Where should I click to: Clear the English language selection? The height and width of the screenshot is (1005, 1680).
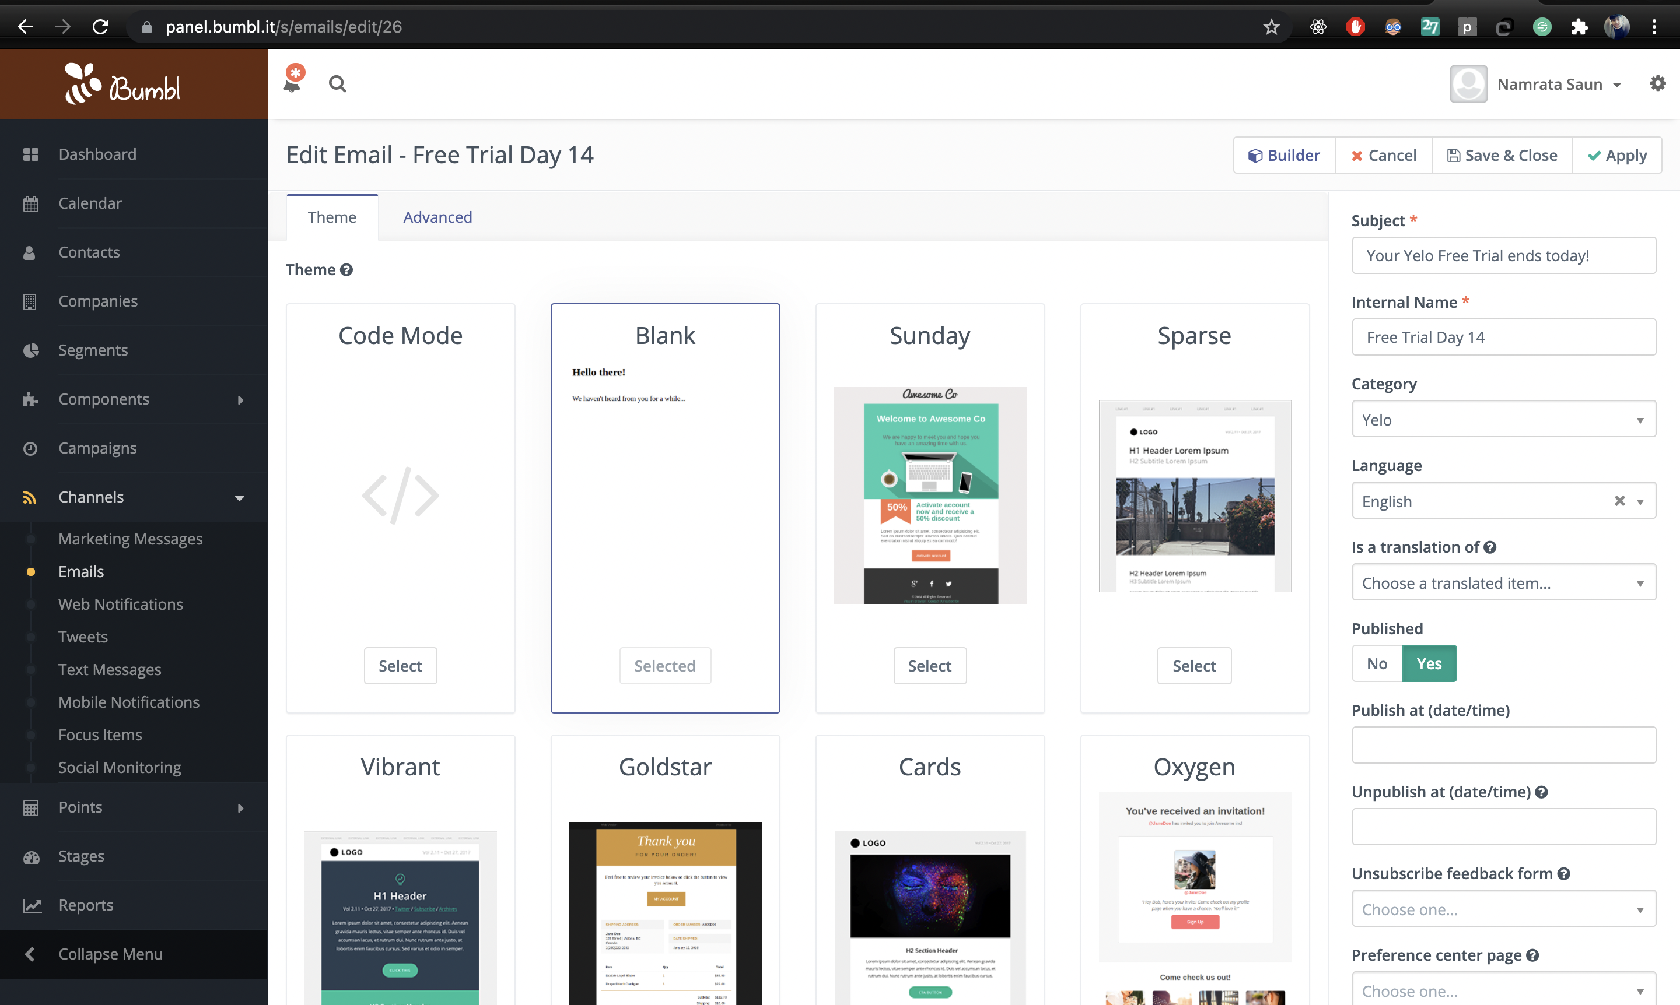click(1619, 501)
